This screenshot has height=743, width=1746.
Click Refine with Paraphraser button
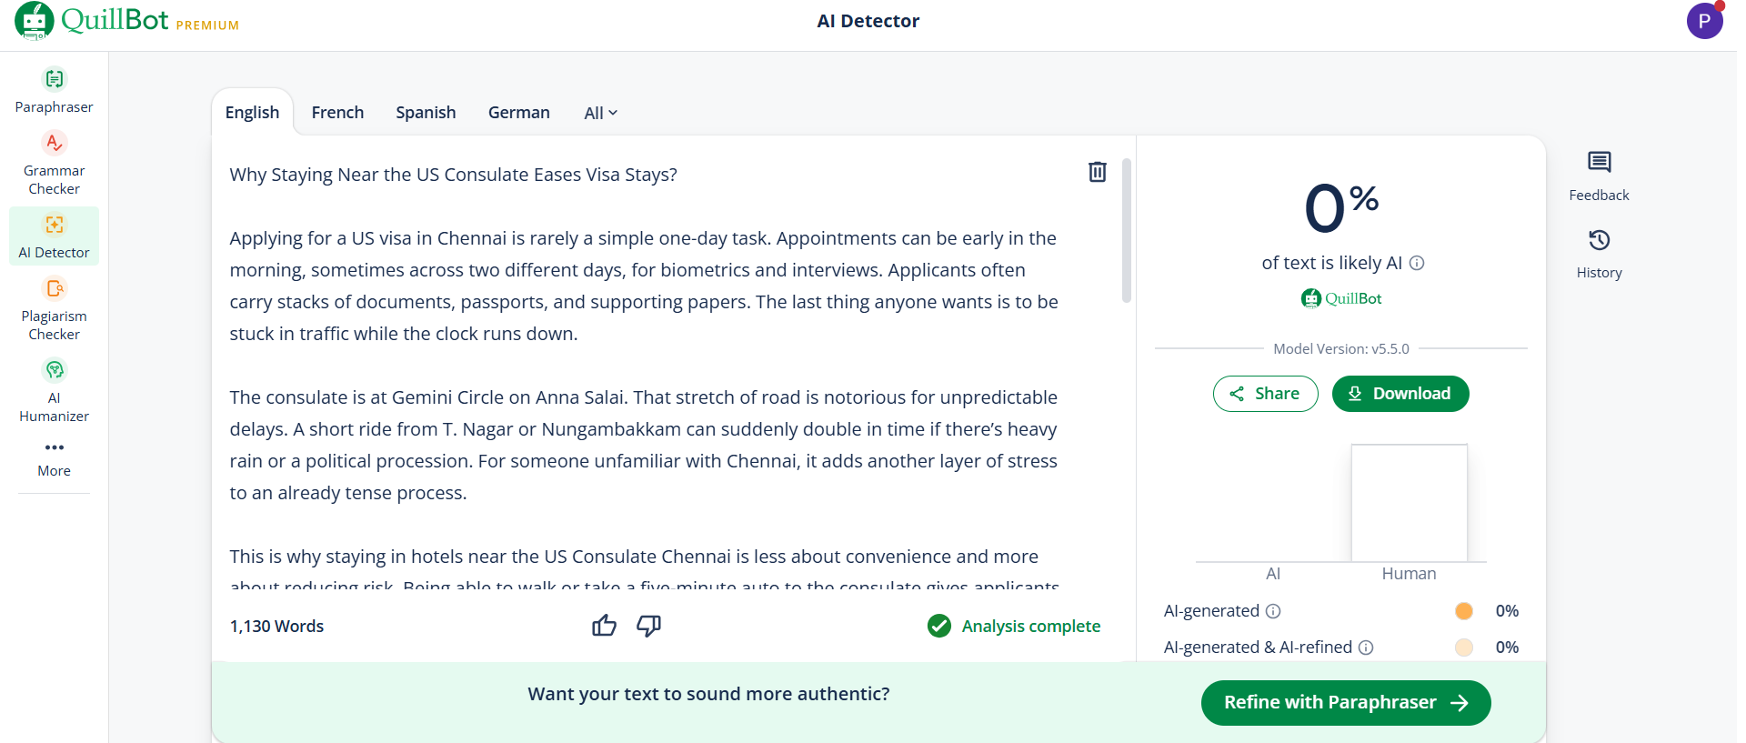click(x=1346, y=703)
